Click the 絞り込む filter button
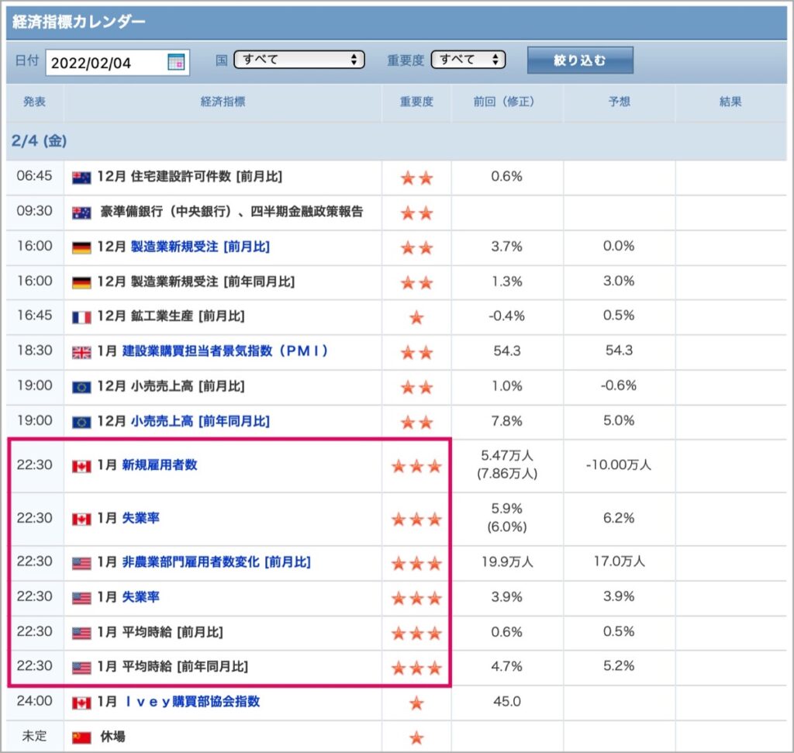The height and width of the screenshot is (753, 794). [x=580, y=60]
